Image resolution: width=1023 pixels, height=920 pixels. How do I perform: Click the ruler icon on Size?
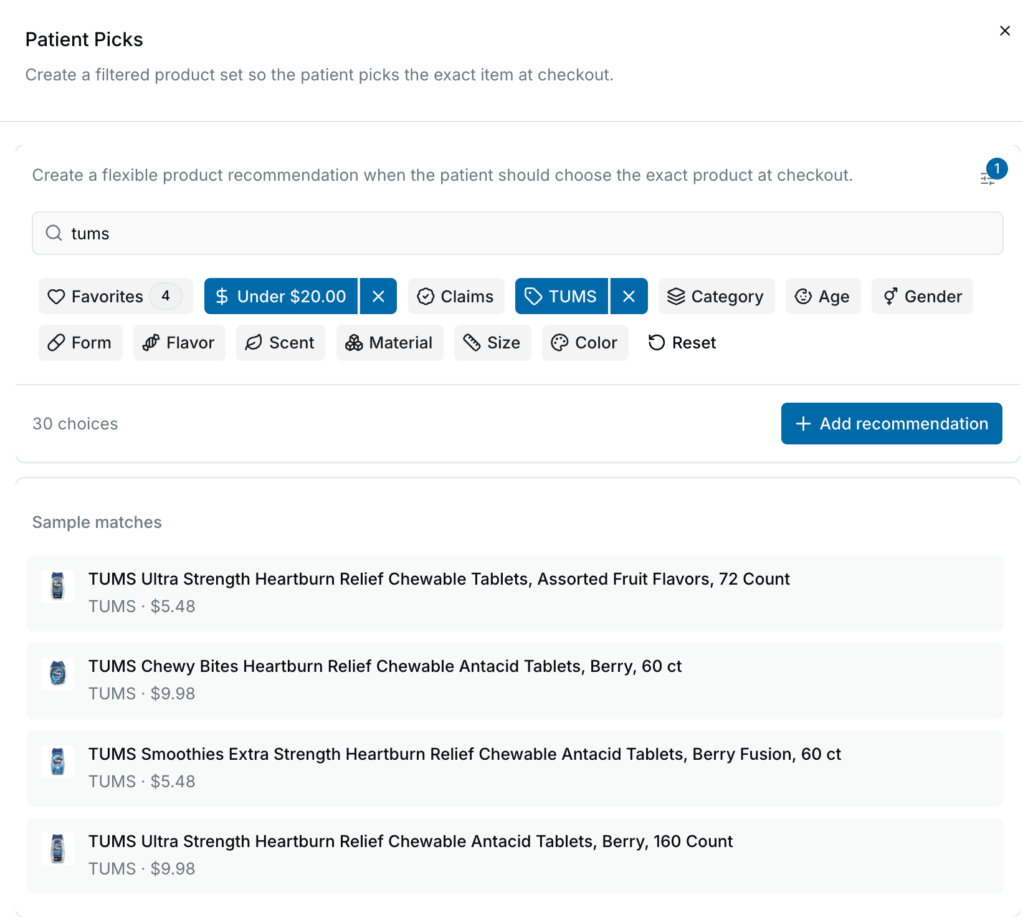(472, 343)
